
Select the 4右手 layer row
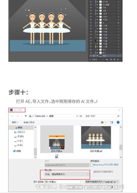click(106, 17)
